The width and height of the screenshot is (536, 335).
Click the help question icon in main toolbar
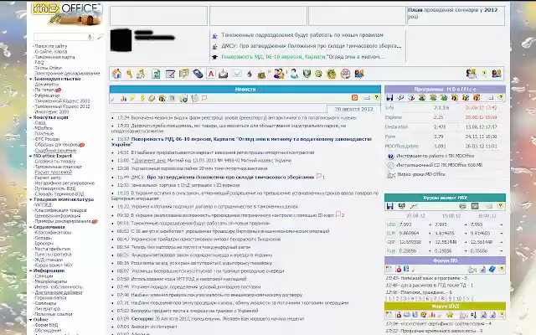(484, 74)
